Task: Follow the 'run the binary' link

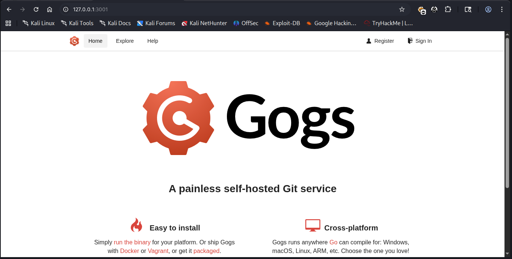Action: [x=132, y=242]
